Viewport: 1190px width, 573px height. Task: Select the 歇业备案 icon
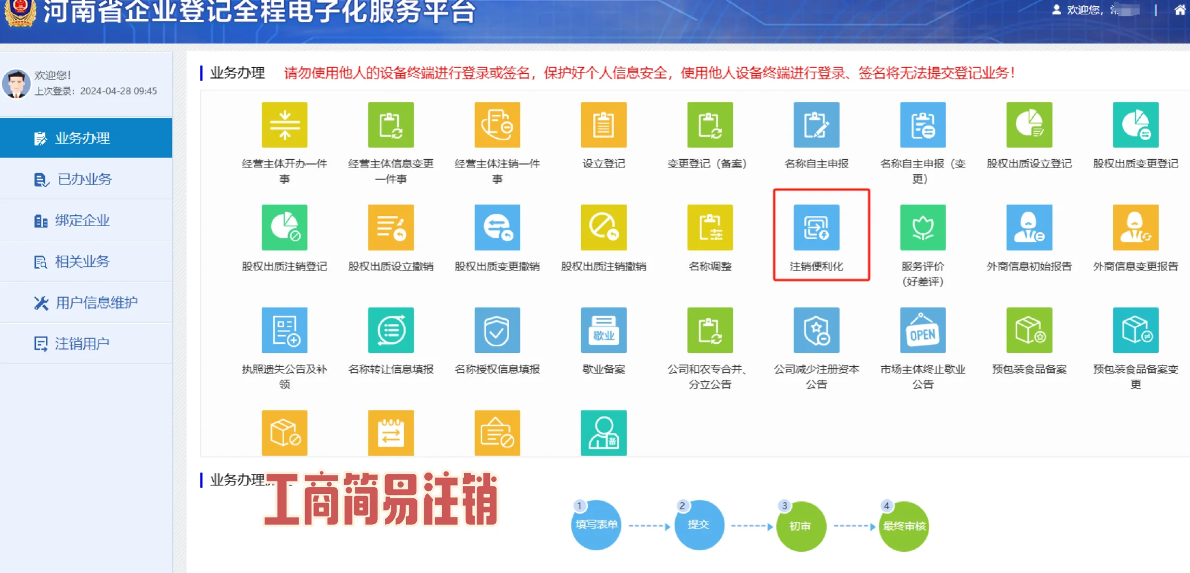[x=603, y=330]
